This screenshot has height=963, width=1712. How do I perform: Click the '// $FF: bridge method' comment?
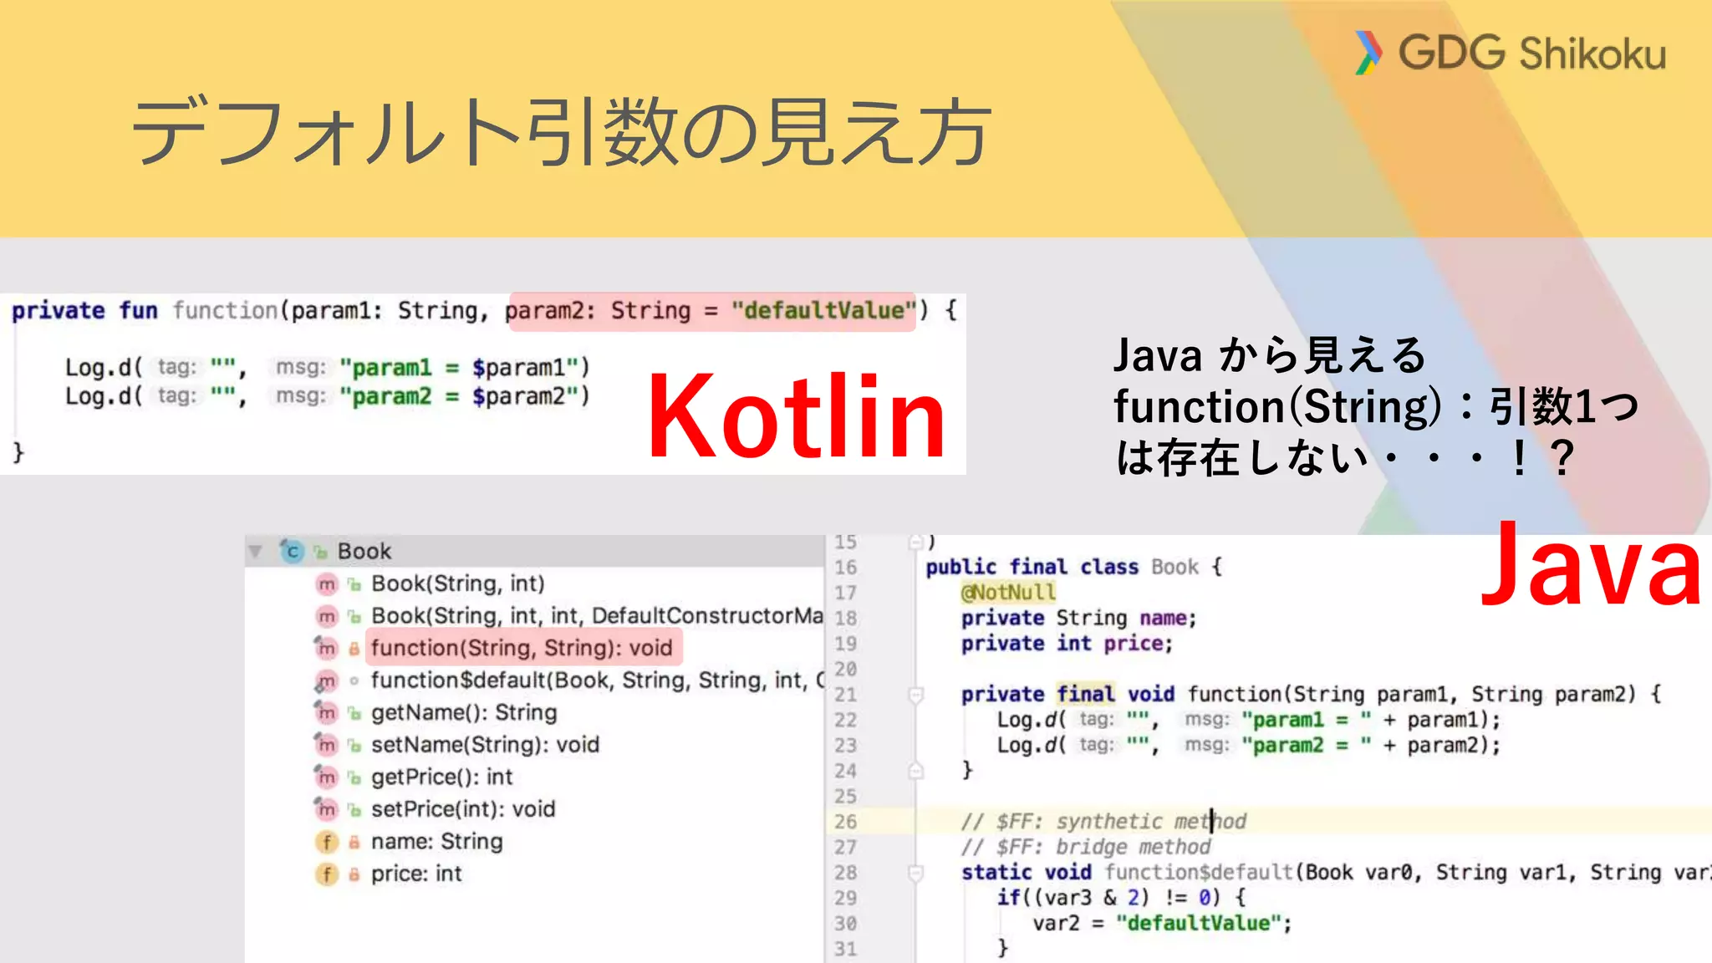[x=1086, y=847]
